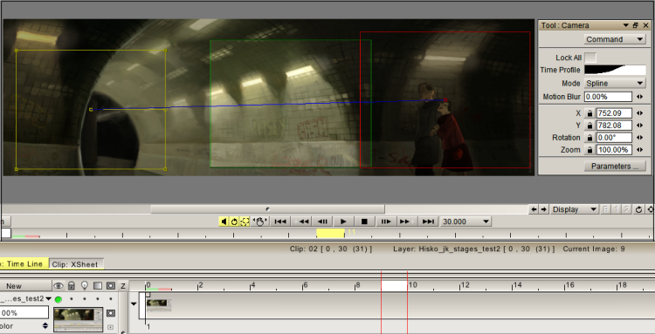The image size is (655, 334).
Task: Click the light table bulb icon
Action: (x=85, y=286)
